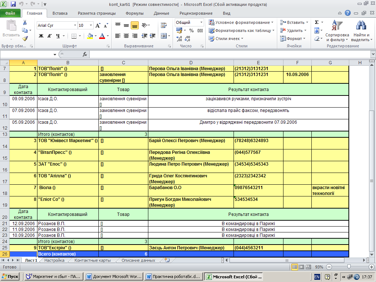The image size is (376, 282).
Task: Align text to middle of cell
Action: [126, 25]
